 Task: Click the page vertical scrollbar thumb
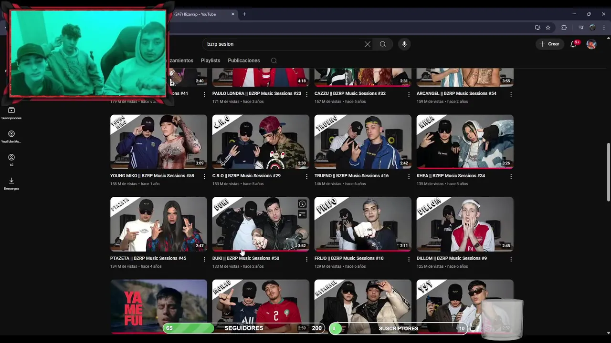pyautogui.click(x=608, y=172)
